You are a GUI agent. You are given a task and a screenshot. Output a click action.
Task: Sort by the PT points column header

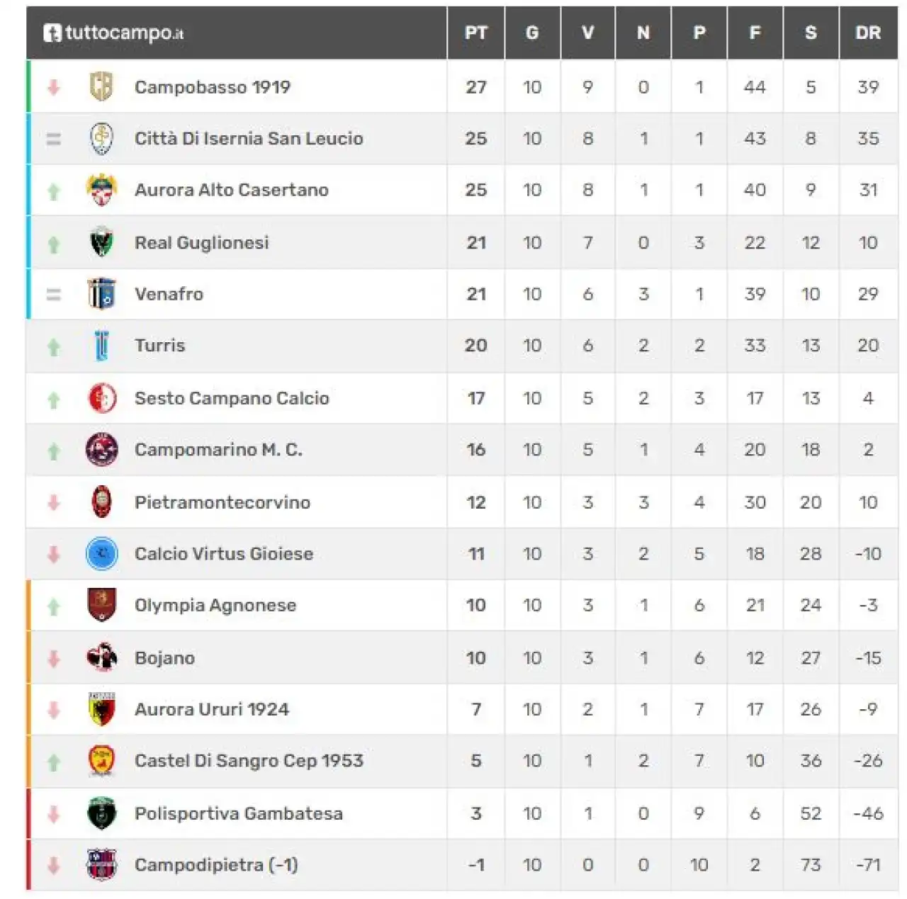[x=475, y=33]
